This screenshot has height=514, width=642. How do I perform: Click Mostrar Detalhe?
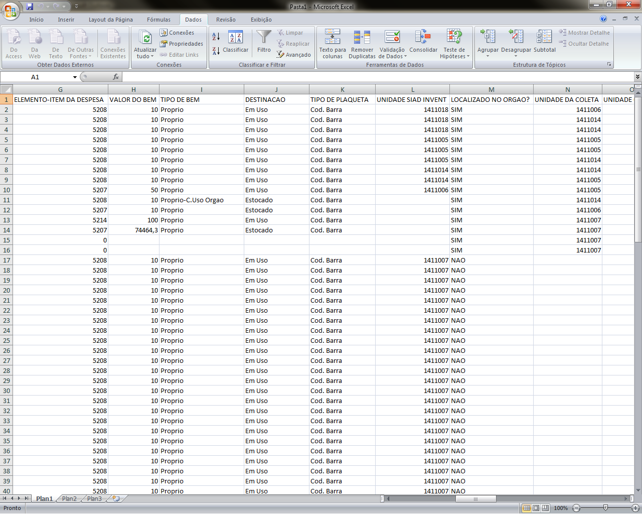tap(584, 33)
